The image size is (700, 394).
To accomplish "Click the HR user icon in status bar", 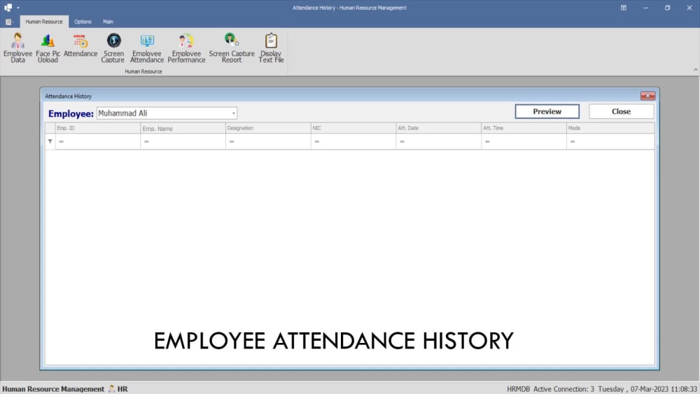I will pyautogui.click(x=111, y=388).
